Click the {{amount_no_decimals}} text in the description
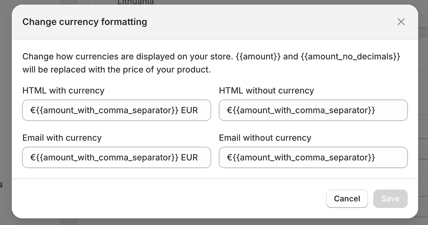Viewport: 428px width, 225px height. pos(350,56)
